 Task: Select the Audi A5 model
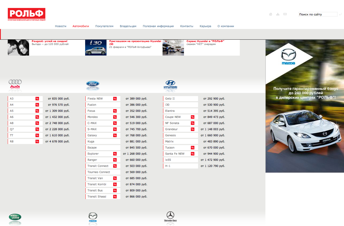click(25, 111)
